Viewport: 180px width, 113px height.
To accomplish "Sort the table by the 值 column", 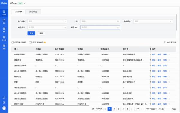I will [x=17, y=49].
